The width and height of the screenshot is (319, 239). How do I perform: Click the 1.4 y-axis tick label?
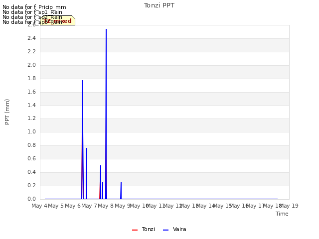pos(31,105)
